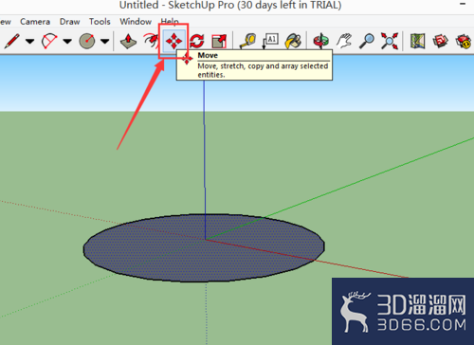
Task: Select the Offset tool
Action: coord(152,41)
